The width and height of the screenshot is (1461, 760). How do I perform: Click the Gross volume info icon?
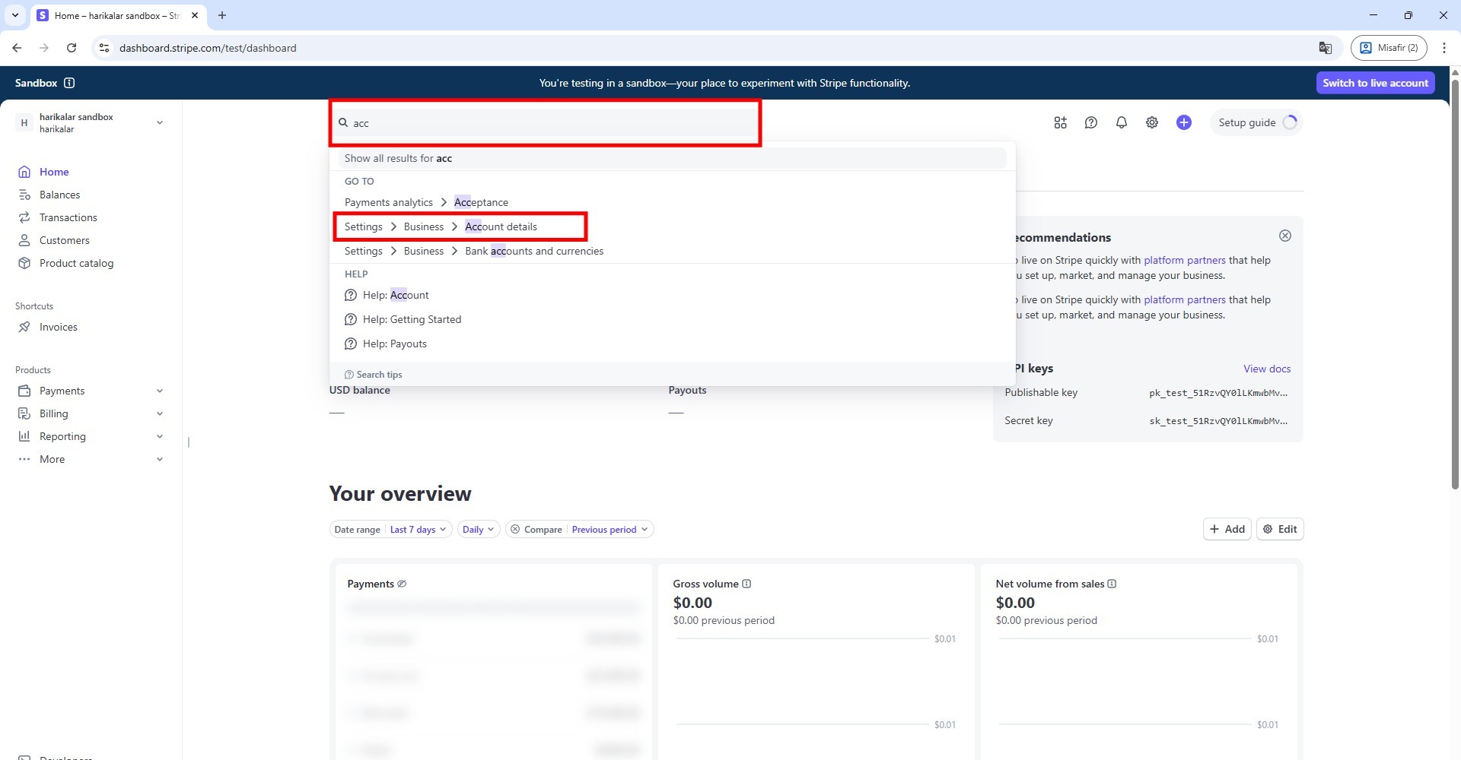coord(746,584)
